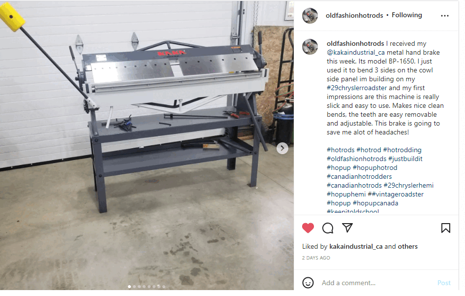Save post with bookmark icon

coord(445,228)
